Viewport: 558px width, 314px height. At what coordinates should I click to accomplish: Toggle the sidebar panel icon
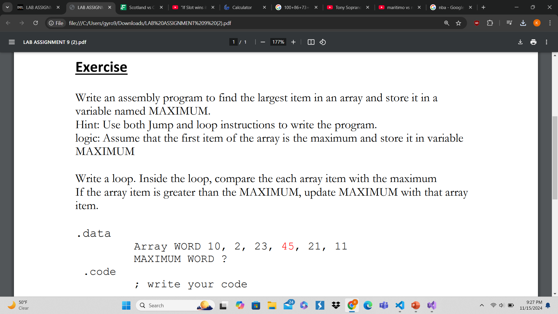coord(12,42)
